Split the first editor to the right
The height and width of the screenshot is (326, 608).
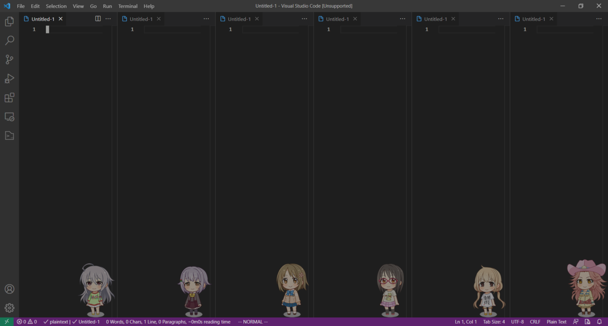click(x=98, y=19)
